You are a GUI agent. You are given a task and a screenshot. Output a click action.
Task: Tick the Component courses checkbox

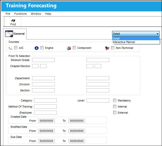(74, 48)
